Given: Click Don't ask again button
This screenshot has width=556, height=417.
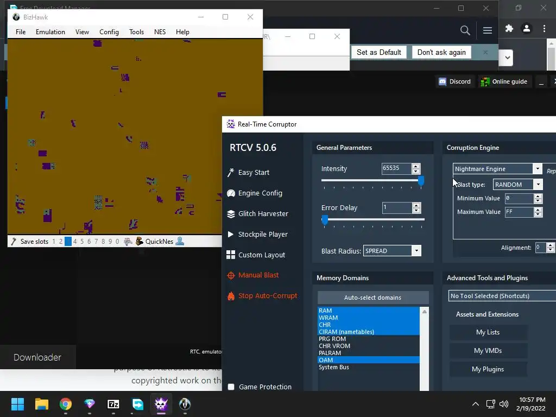Looking at the screenshot, I should click(x=441, y=53).
